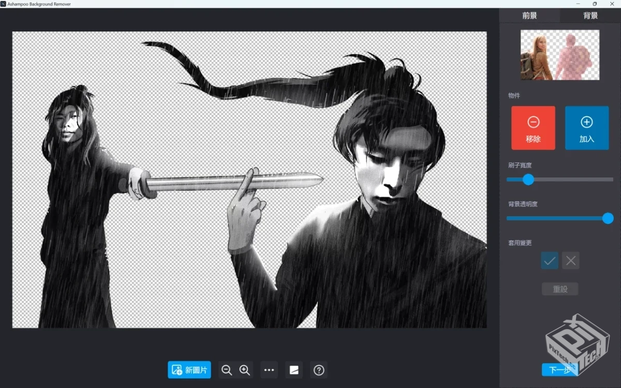Apply changes with the check mark under 套用變更
The width and height of the screenshot is (621, 388).
point(549,260)
